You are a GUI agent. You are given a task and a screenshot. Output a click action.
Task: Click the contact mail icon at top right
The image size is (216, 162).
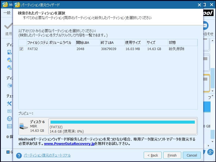[206, 26]
